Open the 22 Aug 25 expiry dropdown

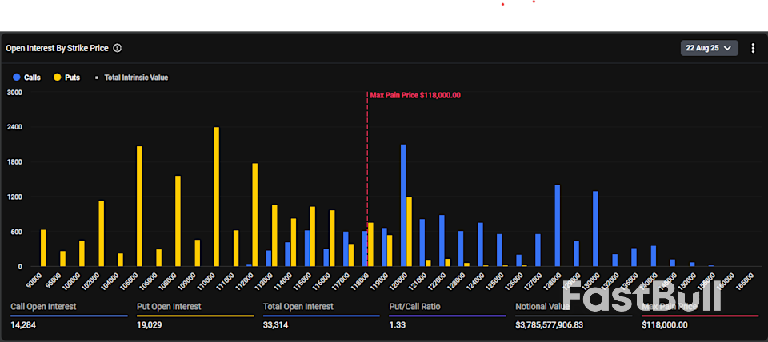point(709,48)
